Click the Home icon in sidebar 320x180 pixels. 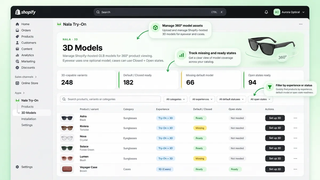click(17, 24)
